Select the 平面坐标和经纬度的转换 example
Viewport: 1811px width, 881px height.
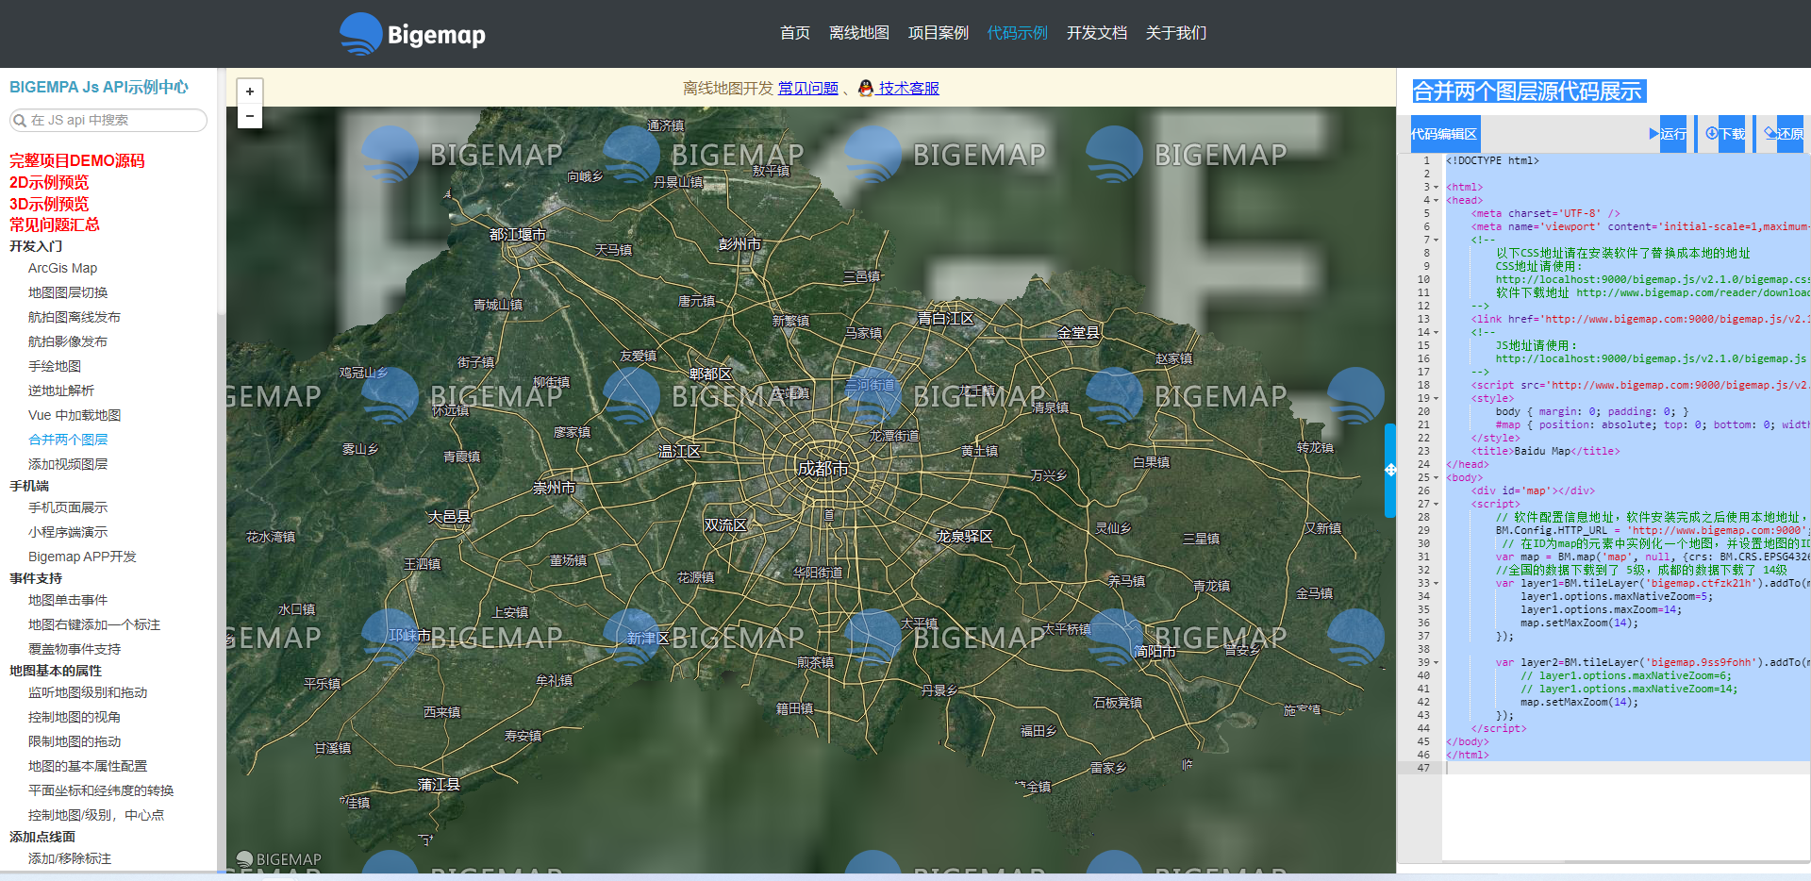101,790
